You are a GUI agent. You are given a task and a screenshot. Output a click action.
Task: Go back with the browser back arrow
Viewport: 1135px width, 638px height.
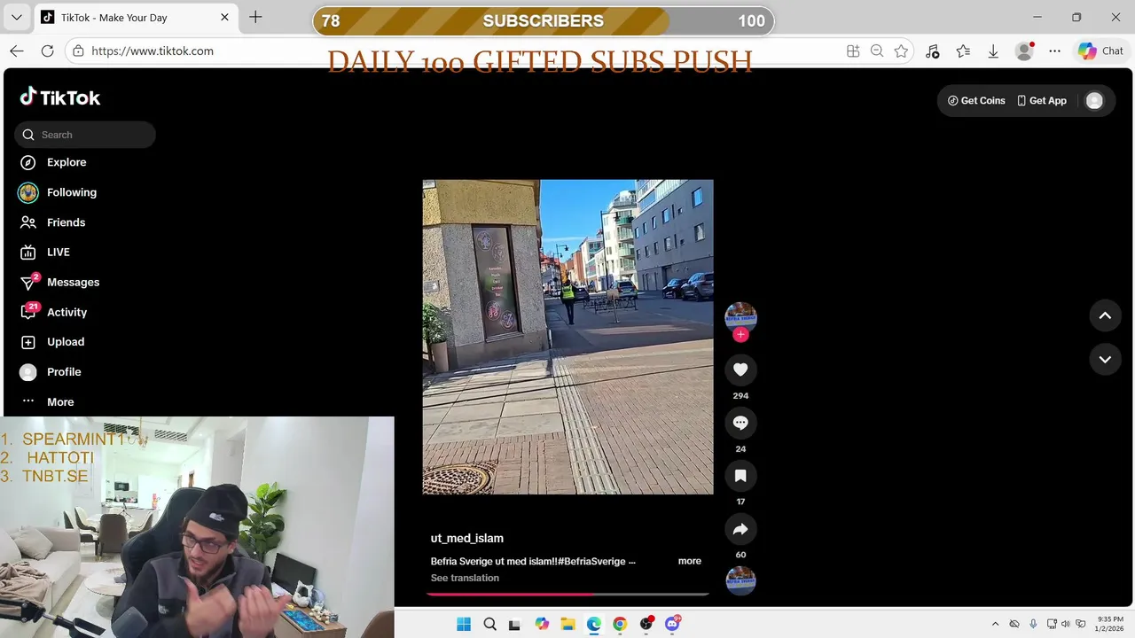[17, 51]
